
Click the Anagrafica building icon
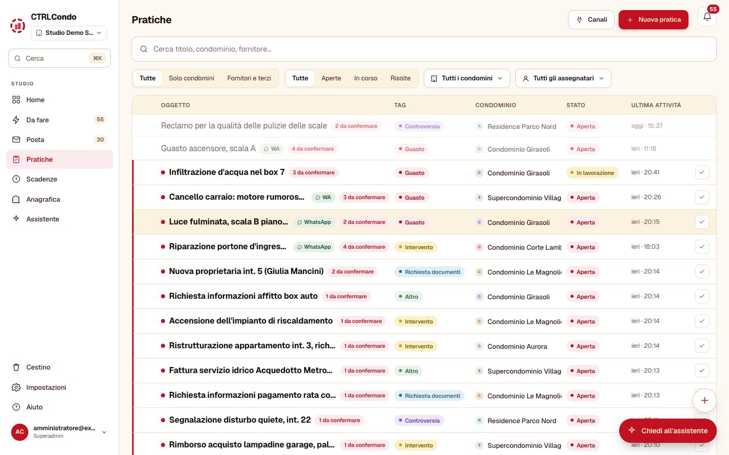point(16,199)
